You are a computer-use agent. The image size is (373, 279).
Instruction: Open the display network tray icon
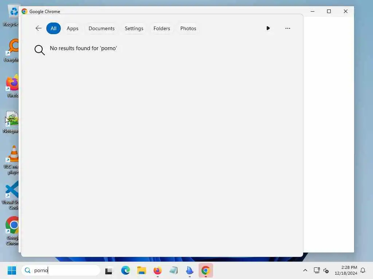tap(317, 270)
